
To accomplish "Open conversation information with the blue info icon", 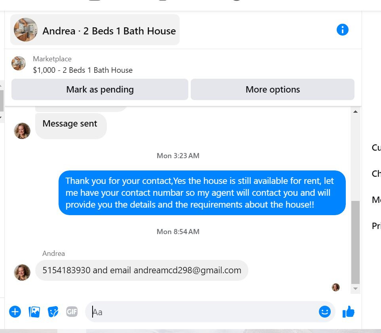I will (342, 30).
